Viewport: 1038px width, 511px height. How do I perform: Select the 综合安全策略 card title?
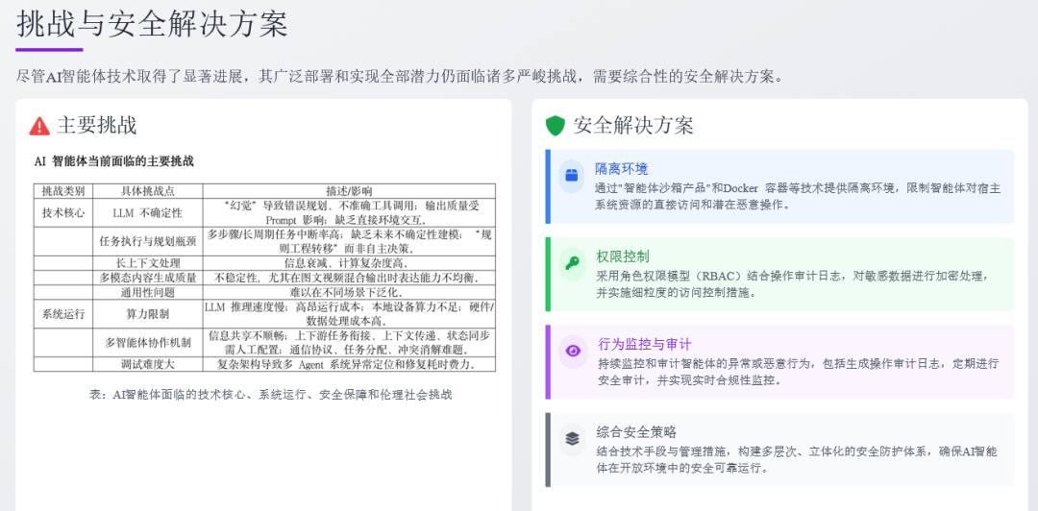[x=635, y=432]
